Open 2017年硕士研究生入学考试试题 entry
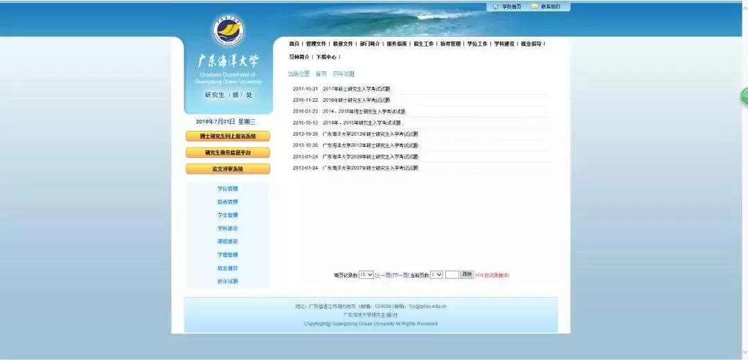The image size is (748, 360). coord(356,89)
